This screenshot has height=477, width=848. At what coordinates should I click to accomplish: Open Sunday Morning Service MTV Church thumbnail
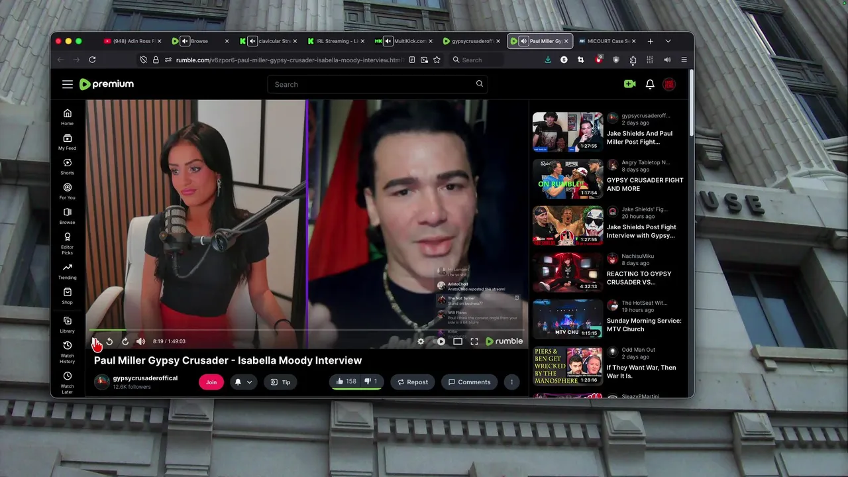click(x=568, y=319)
